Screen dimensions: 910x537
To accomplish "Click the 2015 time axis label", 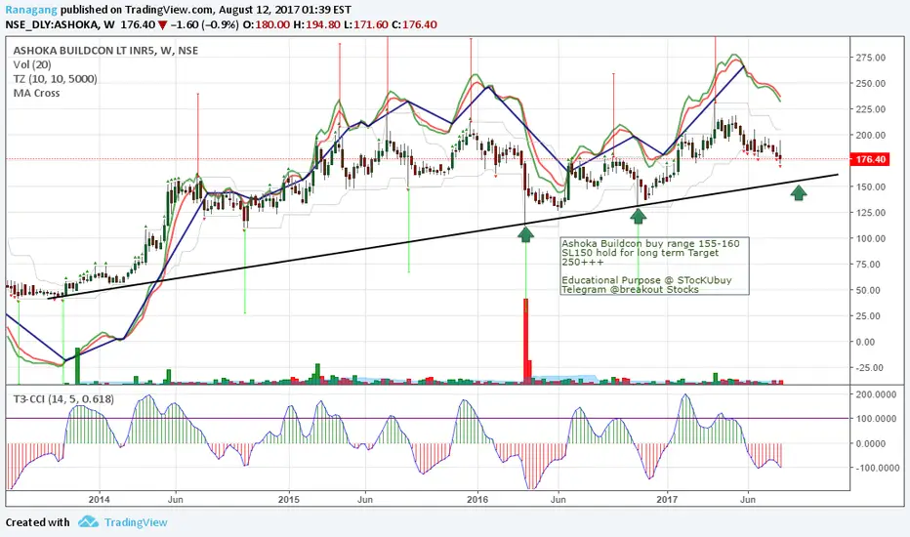I will pos(288,499).
